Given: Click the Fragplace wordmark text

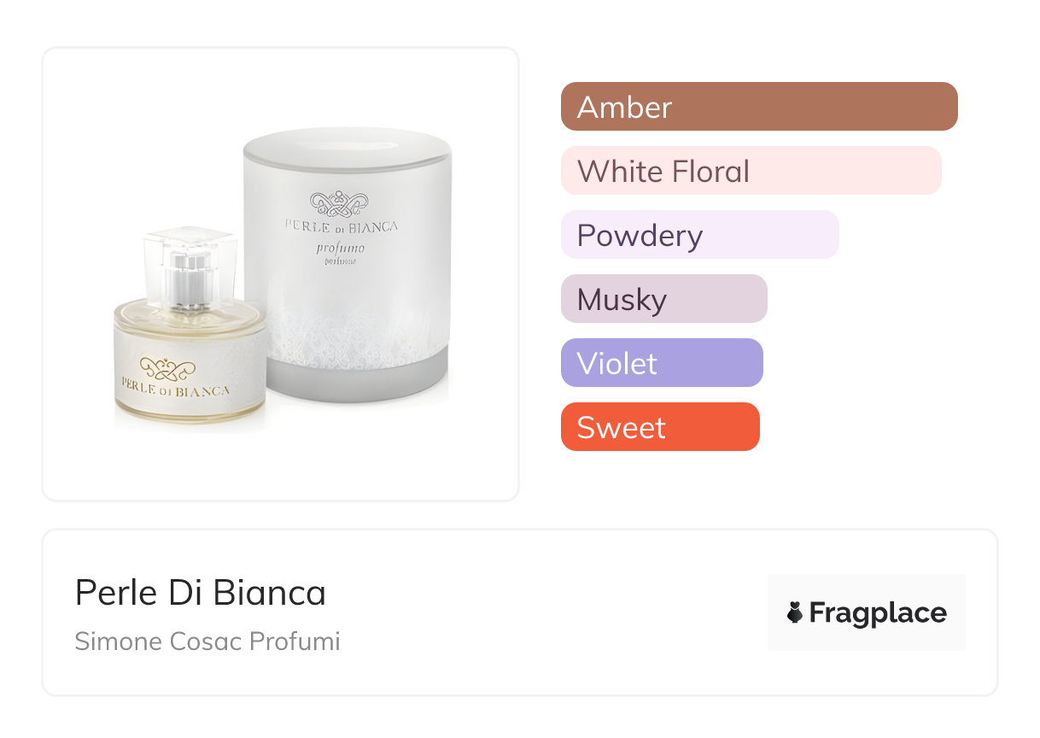Looking at the screenshot, I should tap(878, 613).
